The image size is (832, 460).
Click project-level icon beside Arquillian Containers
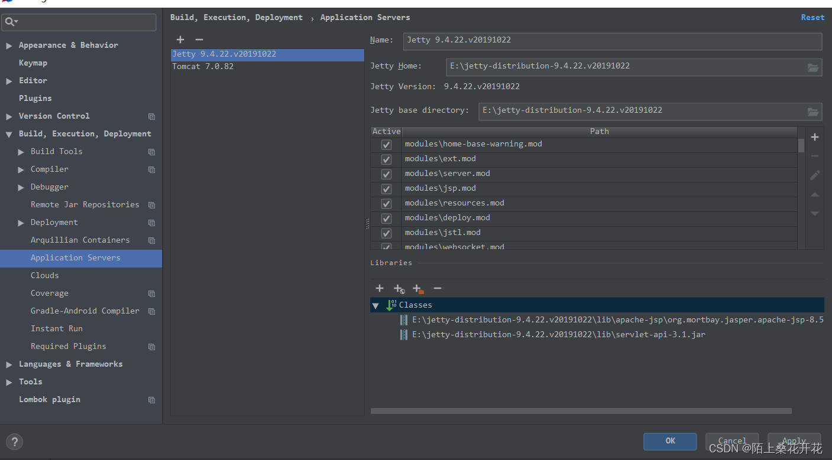click(x=151, y=240)
